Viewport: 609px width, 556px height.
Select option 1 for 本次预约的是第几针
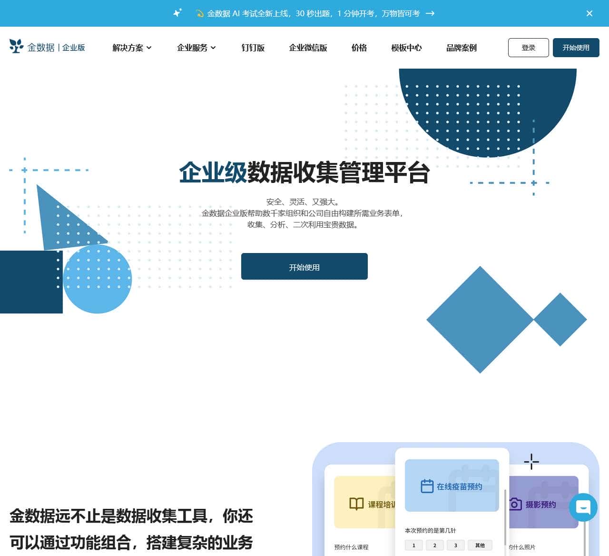414,545
